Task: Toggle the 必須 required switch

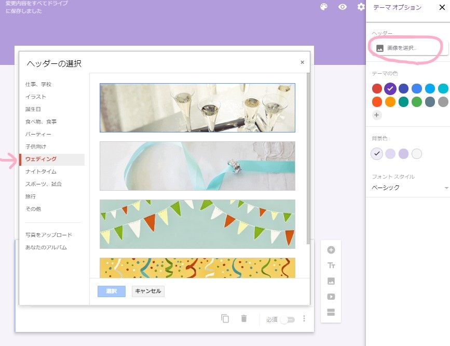Action: (x=288, y=320)
